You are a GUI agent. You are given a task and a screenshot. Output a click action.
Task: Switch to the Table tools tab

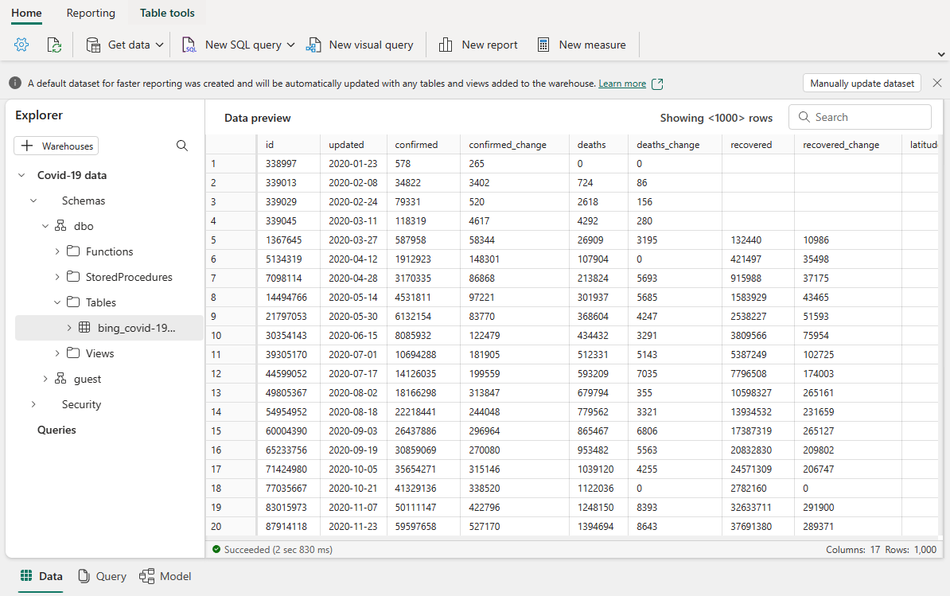pos(167,13)
